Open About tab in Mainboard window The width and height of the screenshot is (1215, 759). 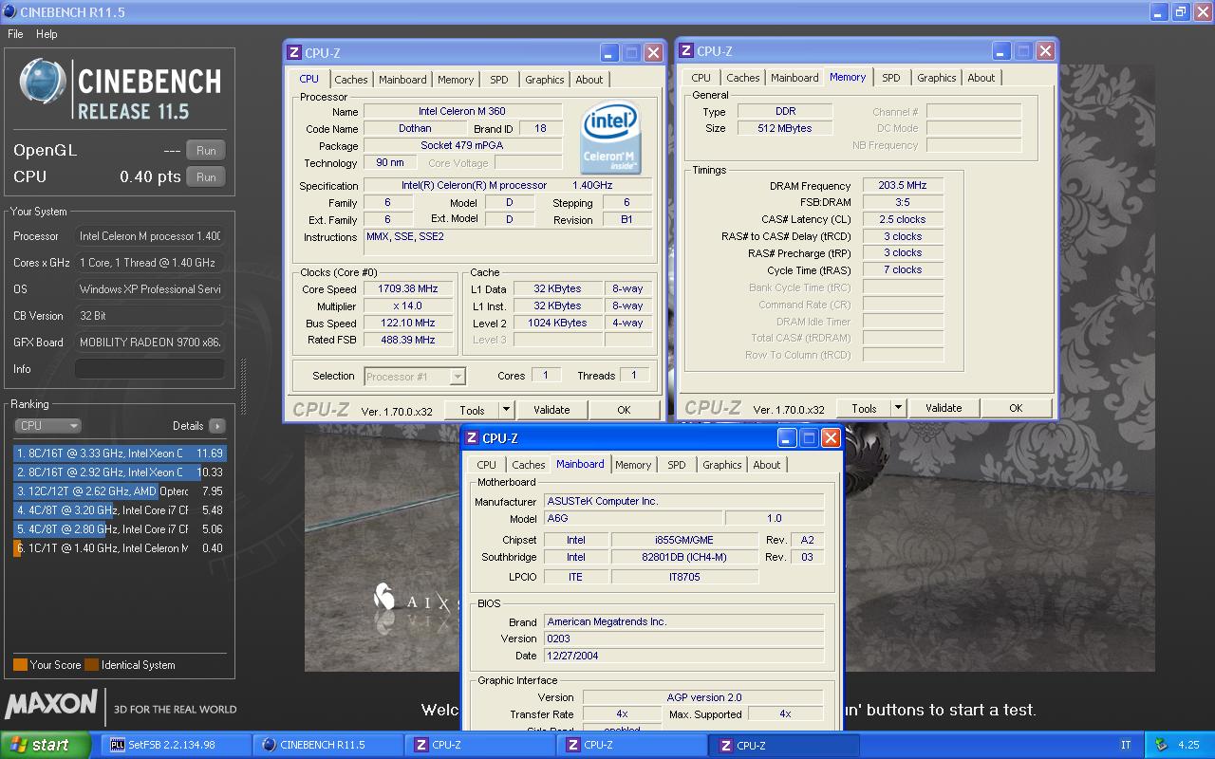(767, 465)
